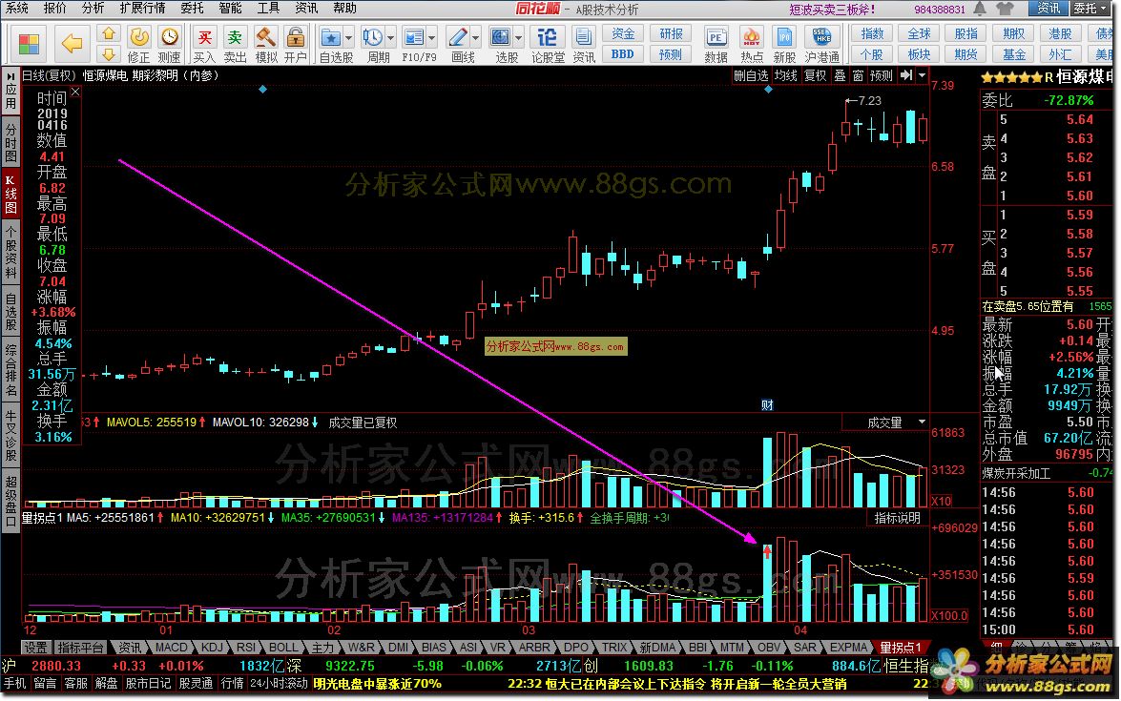Toggle 窗 multi-window layout
Image resolution: width=1121 pixels, height=701 pixels.
pos(858,75)
